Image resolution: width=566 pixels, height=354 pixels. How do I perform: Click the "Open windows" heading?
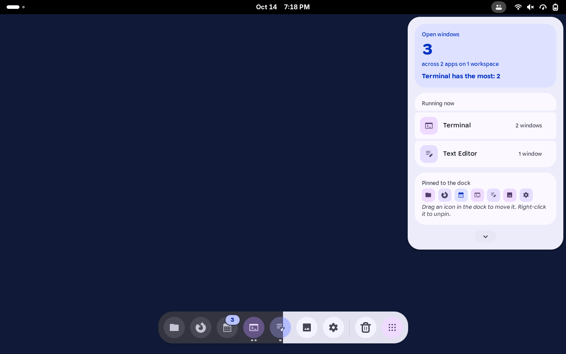click(x=440, y=35)
